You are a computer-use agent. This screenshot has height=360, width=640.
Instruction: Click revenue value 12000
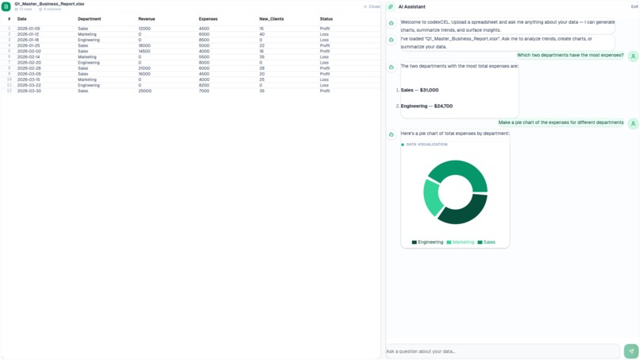(x=145, y=29)
